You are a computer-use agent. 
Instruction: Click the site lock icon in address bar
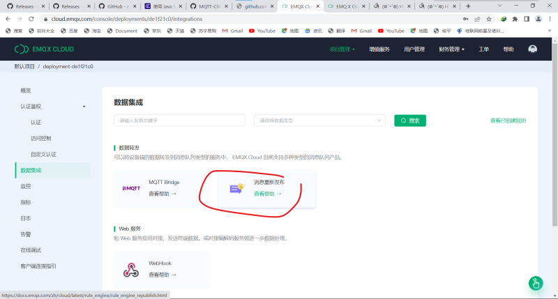tap(45, 19)
